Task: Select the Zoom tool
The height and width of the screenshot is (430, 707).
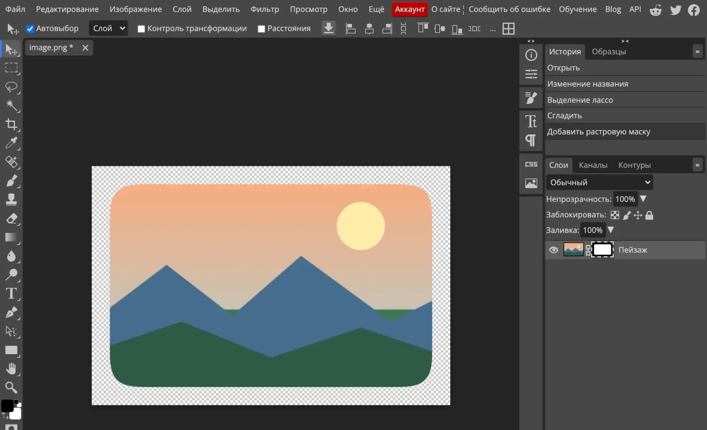Action: [11, 387]
